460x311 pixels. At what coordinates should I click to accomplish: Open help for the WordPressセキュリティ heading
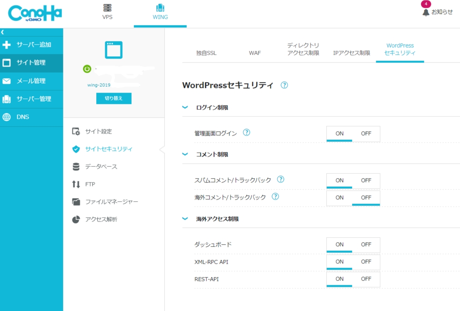coord(284,85)
